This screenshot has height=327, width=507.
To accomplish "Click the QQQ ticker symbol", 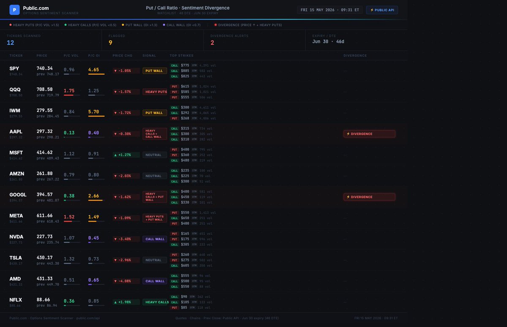I will (x=15, y=89).
